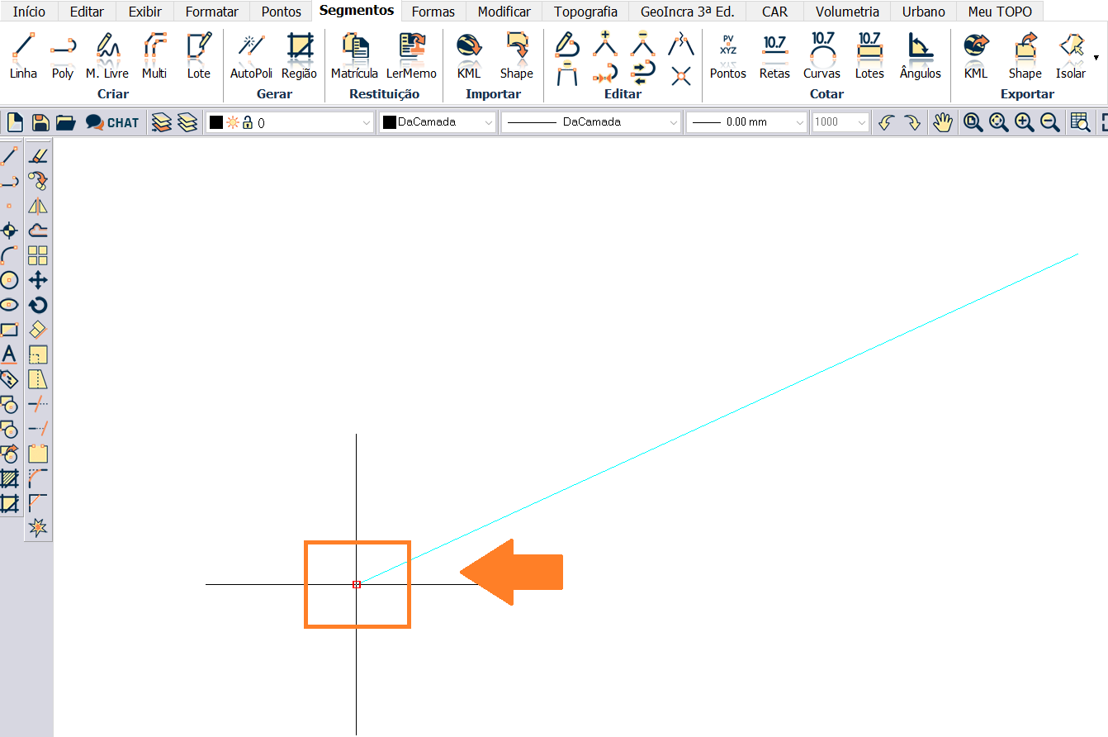Screen dimensions: 1108x737
Task: Open the Volumetria tab
Action: 847,12
